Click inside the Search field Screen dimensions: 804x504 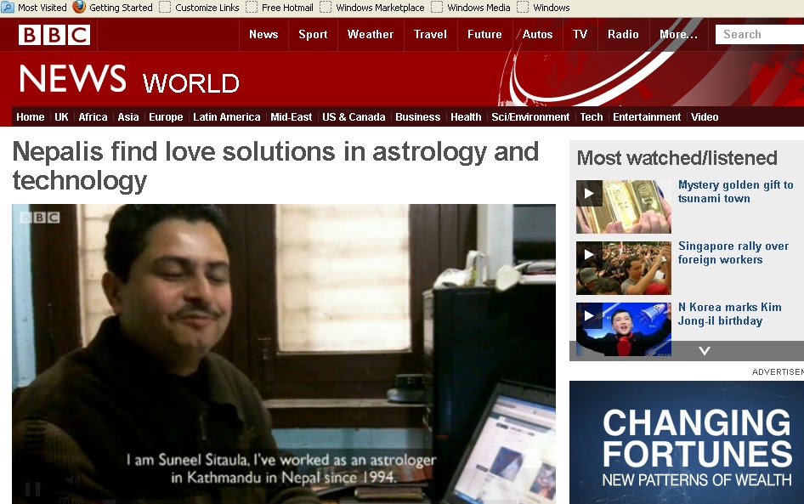[x=759, y=34]
